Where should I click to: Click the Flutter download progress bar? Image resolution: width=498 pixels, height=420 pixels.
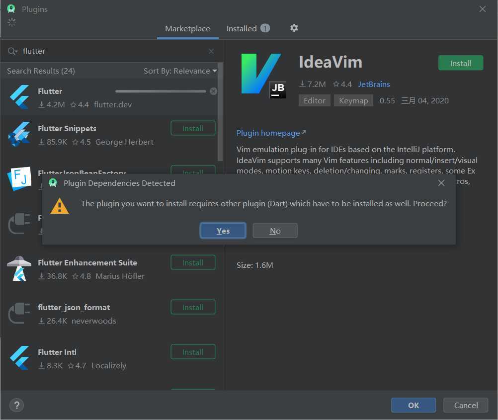click(161, 91)
